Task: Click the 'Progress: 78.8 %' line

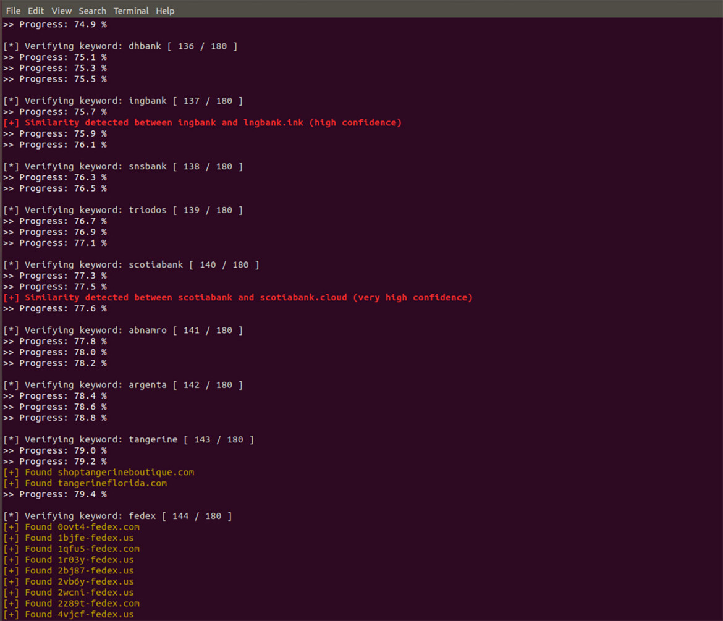Action: [x=55, y=418]
